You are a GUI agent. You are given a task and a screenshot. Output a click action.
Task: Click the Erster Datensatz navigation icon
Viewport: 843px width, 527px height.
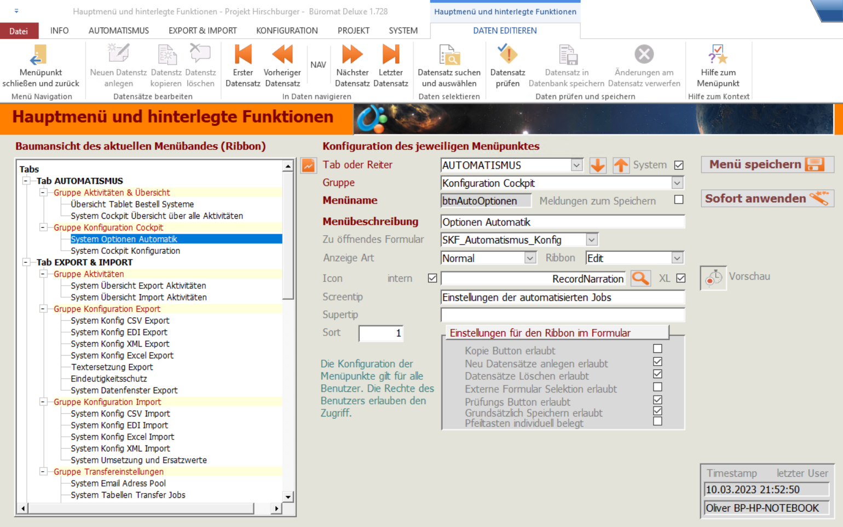pyautogui.click(x=242, y=55)
